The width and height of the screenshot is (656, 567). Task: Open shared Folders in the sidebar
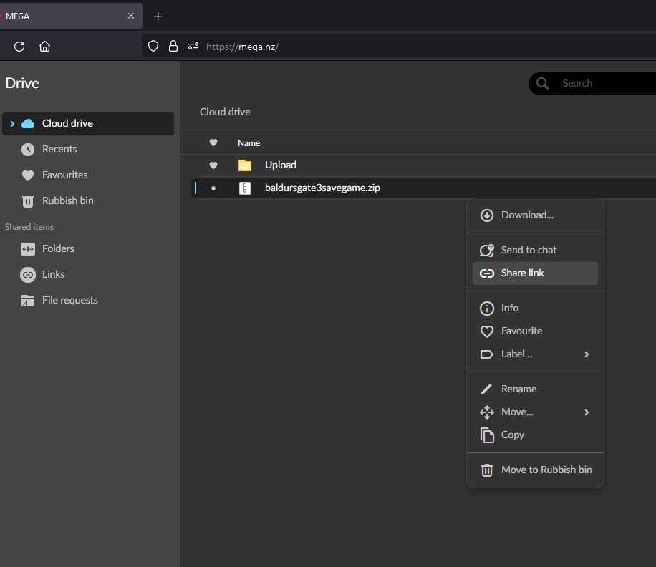pyautogui.click(x=58, y=248)
